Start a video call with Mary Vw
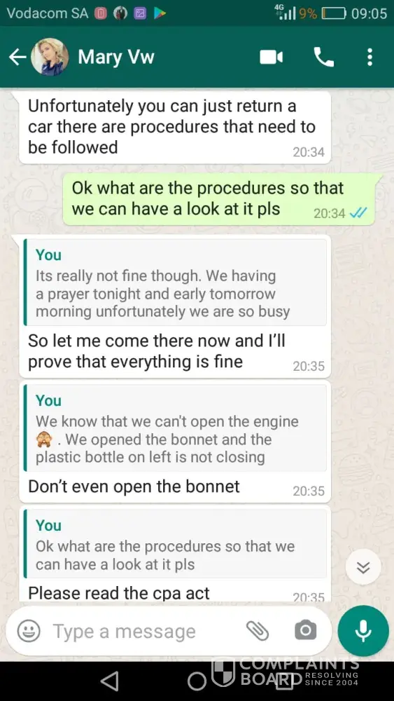Screen dimensions: 394x701 click(x=272, y=57)
